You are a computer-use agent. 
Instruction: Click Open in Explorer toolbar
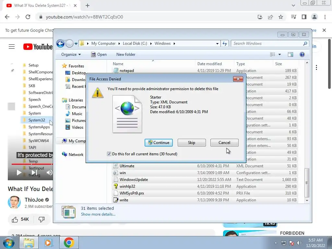point(99,54)
